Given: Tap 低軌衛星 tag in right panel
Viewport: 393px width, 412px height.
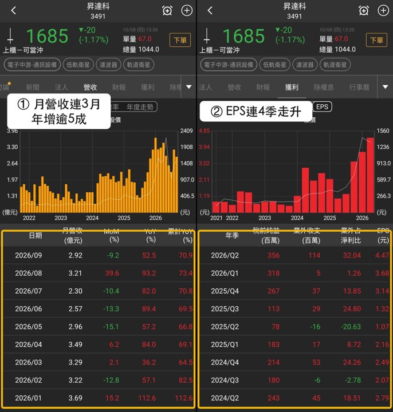Looking at the screenshot, I should (x=274, y=65).
